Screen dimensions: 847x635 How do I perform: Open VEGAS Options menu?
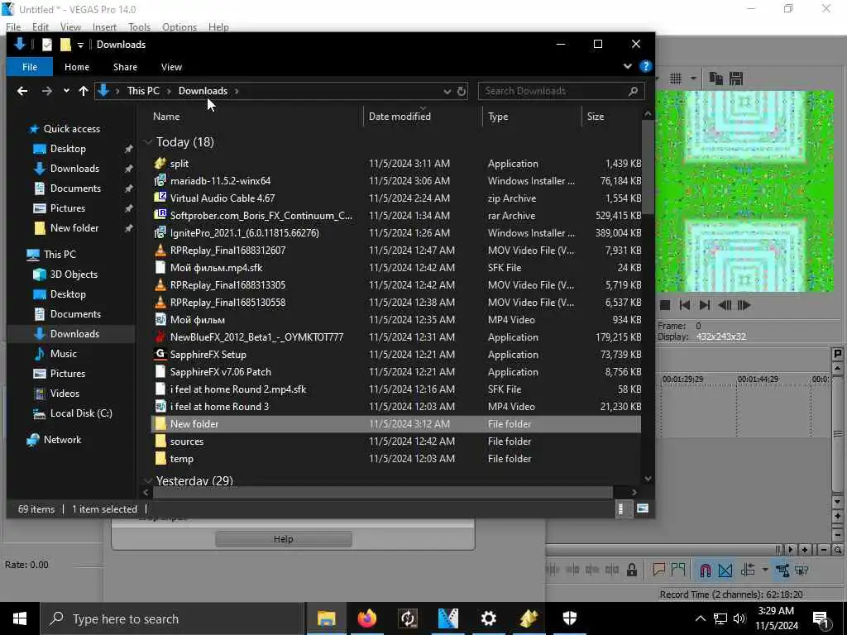[x=179, y=27]
